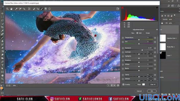
Task: Select the Photo Filter 1 layer thumbnail
Action: 163,47
